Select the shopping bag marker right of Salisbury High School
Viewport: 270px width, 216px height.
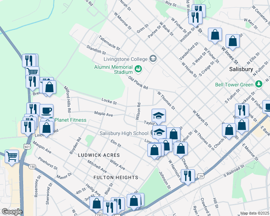174,135
